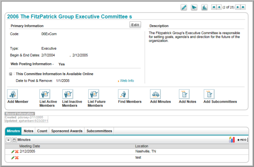Viewport: 254px width, 167px height.
Task: Open List Inactive Members icon
Action: 68,94
